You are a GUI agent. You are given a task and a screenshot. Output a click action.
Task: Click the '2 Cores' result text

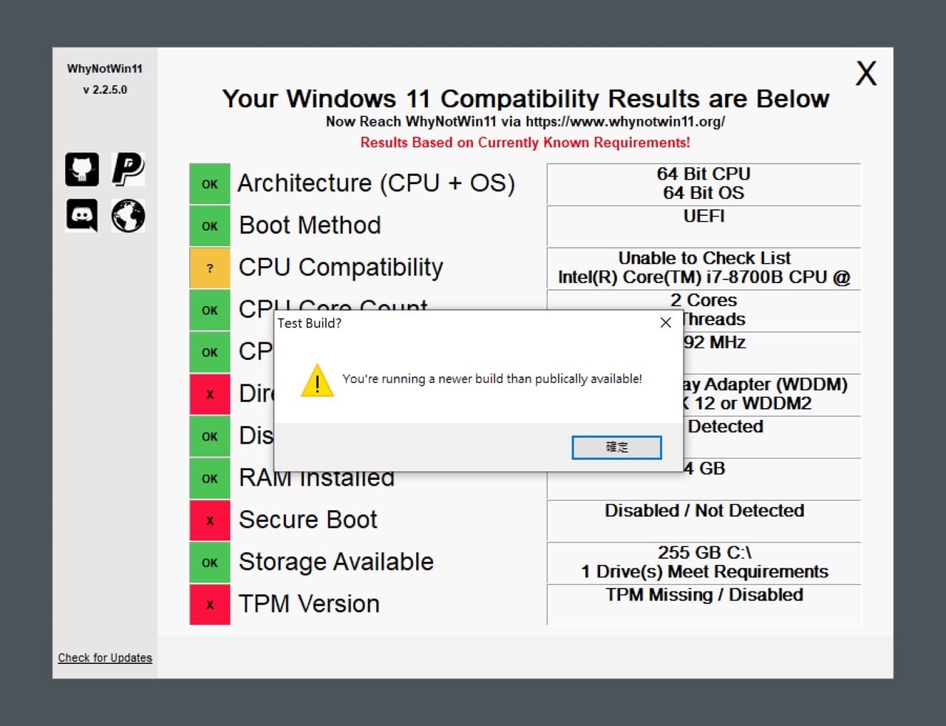tap(704, 300)
